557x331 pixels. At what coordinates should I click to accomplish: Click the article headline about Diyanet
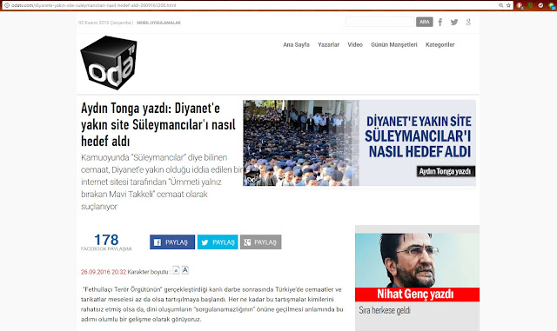[x=158, y=124]
